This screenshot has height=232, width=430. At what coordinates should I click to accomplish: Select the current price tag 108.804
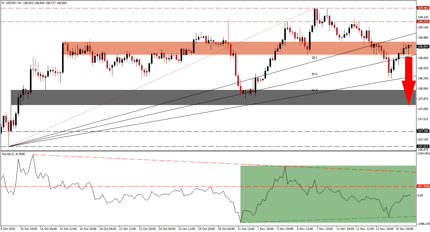pyautogui.click(x=423, y=46)
